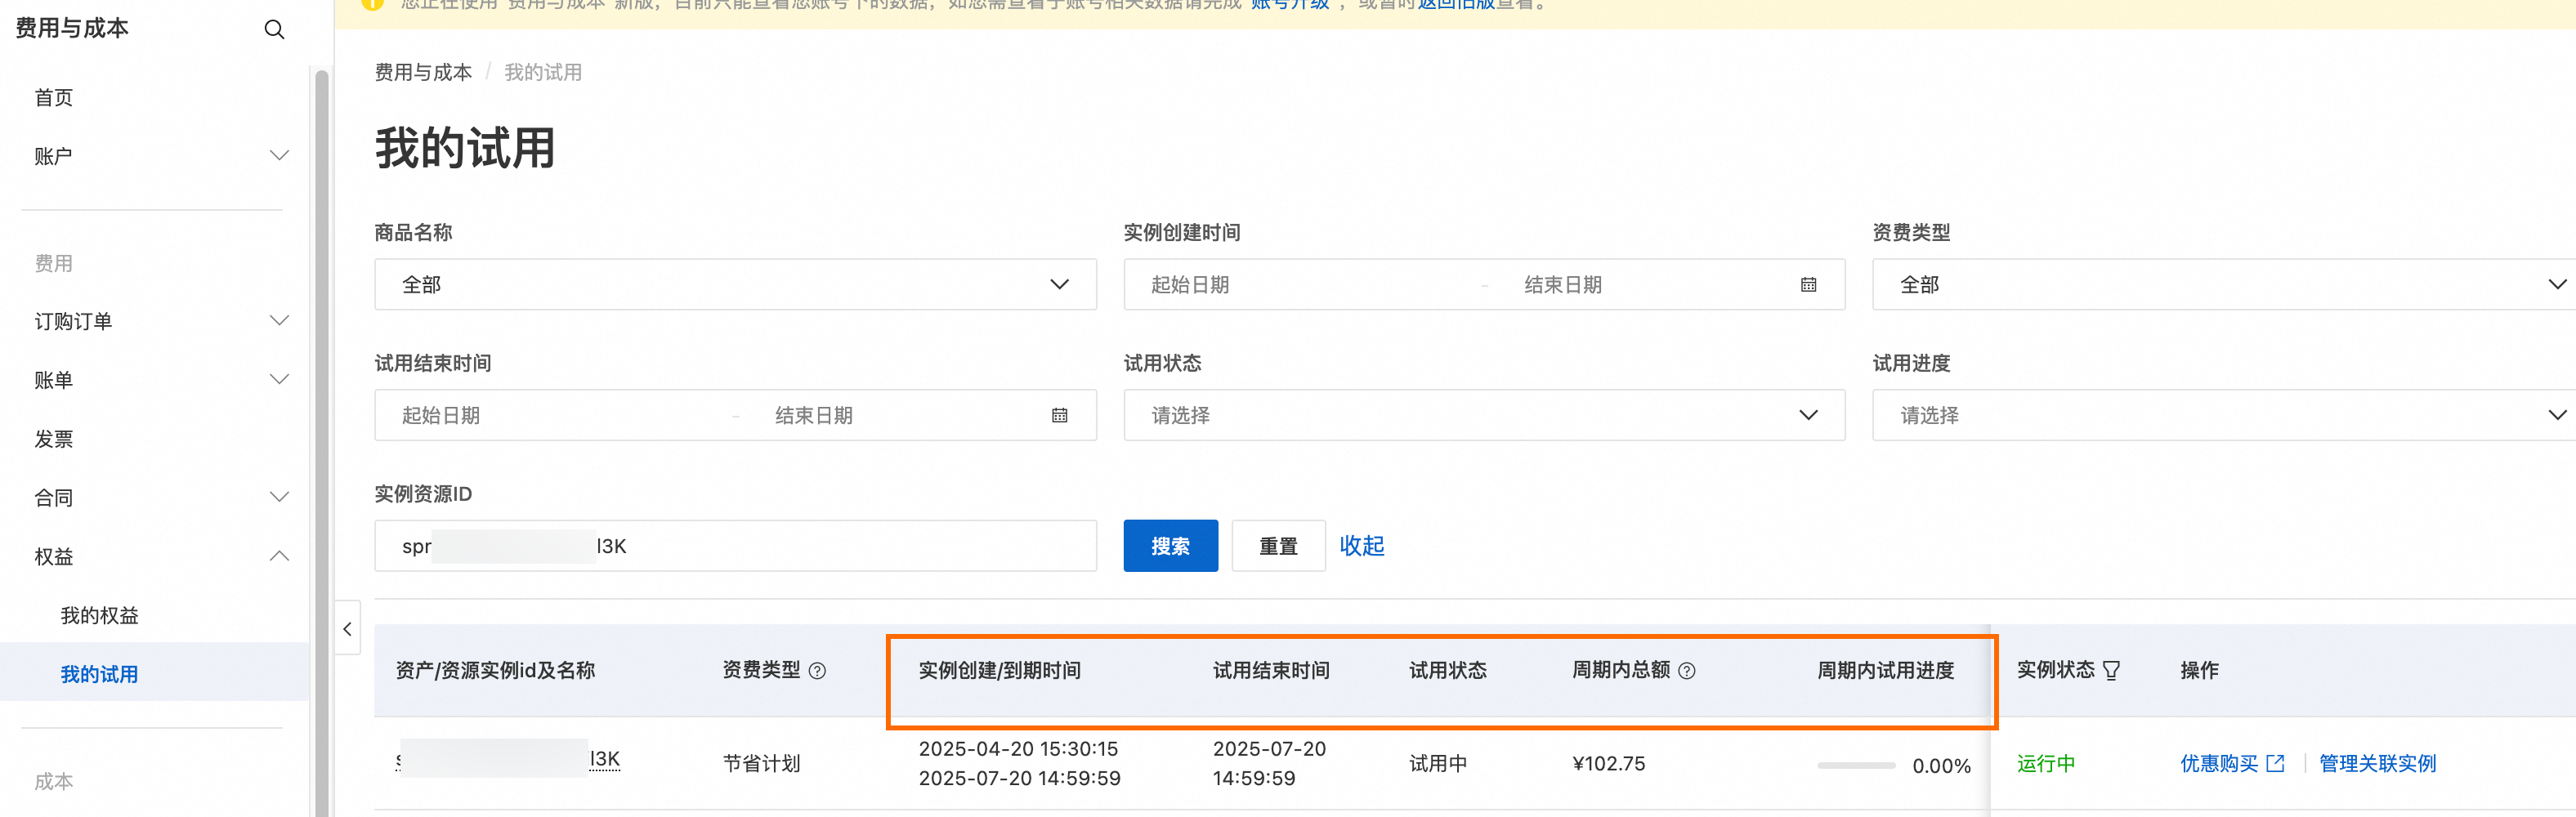
Task: Go to 首页 in the sidebar
Action: 54,98
